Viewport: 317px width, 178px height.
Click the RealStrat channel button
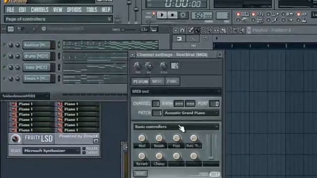[x=37, y=45]
